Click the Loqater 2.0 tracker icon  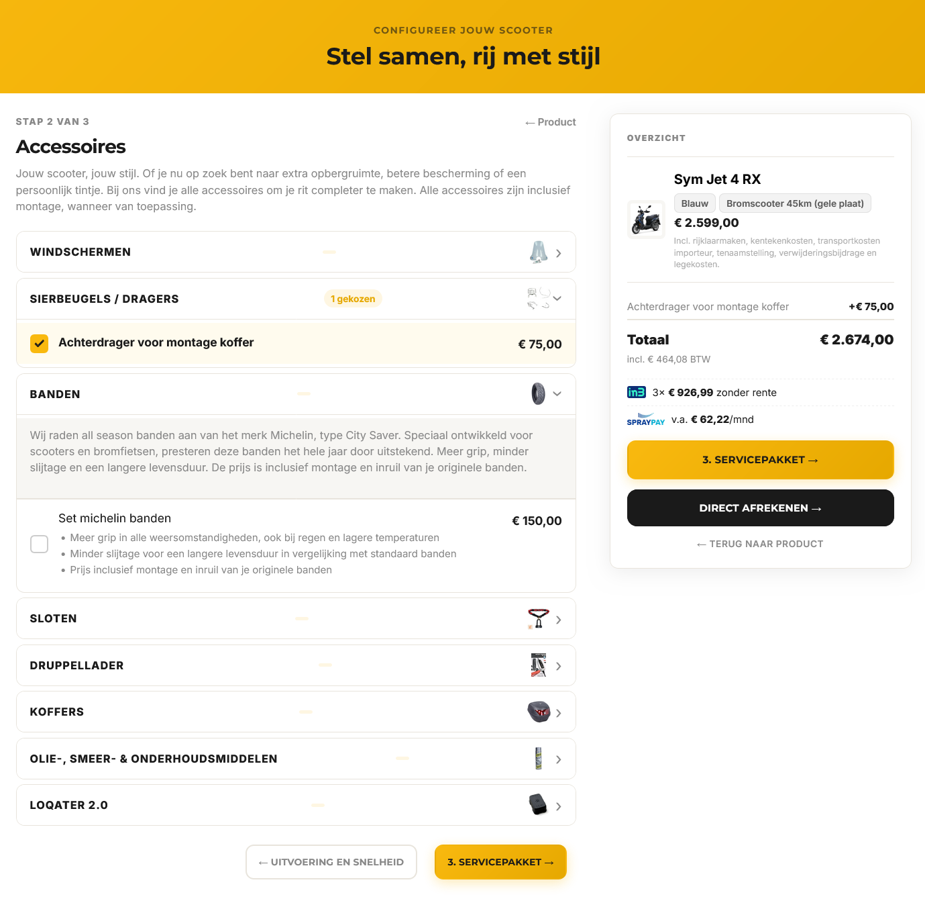click(x=537, y=804)
